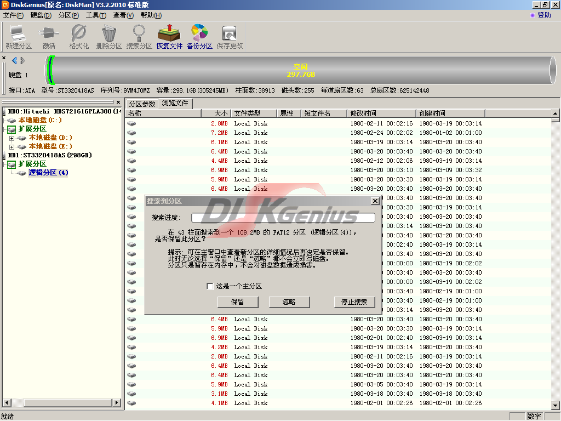The height and width of the screenshot is (421, 561).
Task: Sort by 文件类型 column header
Action: (x=254, y=113)
